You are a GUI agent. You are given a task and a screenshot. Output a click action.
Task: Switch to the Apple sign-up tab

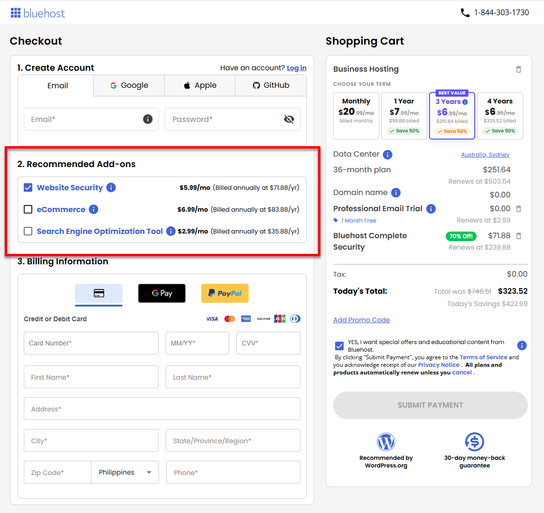(200, 86)
